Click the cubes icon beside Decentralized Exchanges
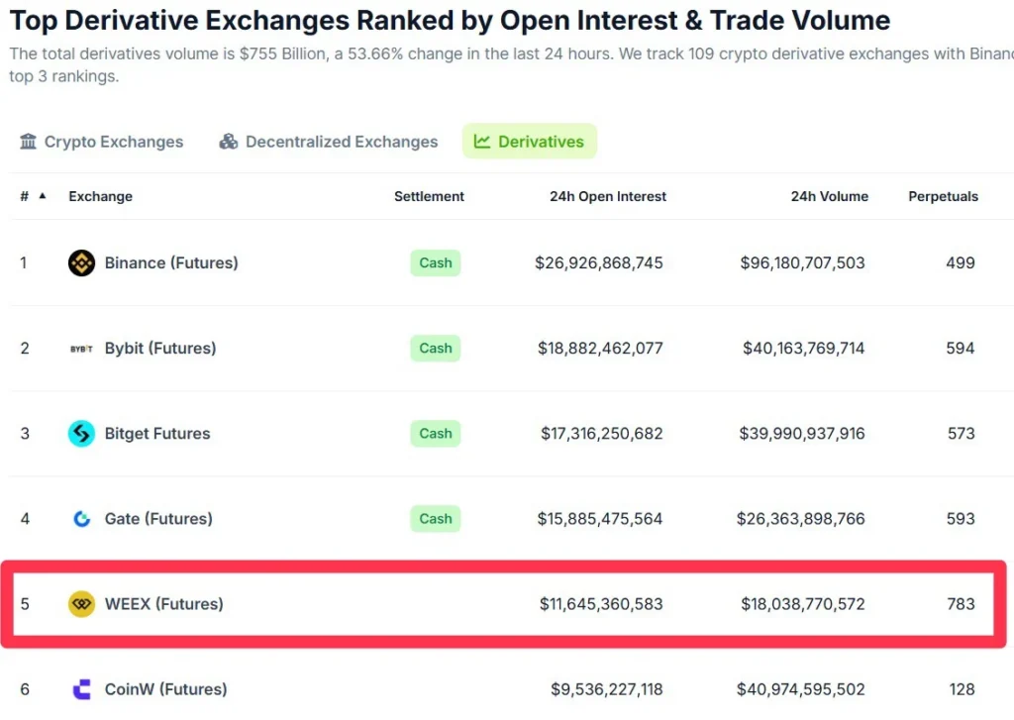Viewport: 1014px width, 720px height. (x=229, y=142)
